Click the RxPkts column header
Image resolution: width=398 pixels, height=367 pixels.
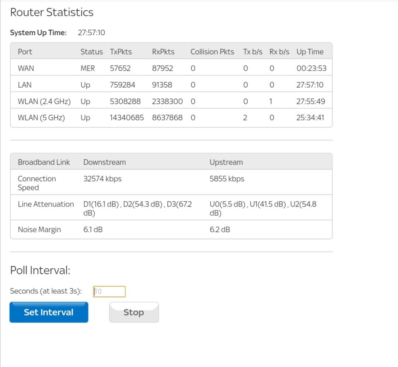point(163,52)
